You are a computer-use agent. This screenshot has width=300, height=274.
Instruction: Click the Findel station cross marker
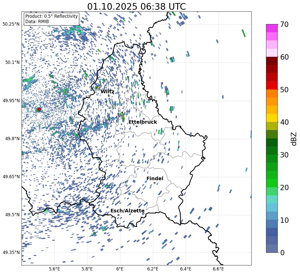pos(155,183)
